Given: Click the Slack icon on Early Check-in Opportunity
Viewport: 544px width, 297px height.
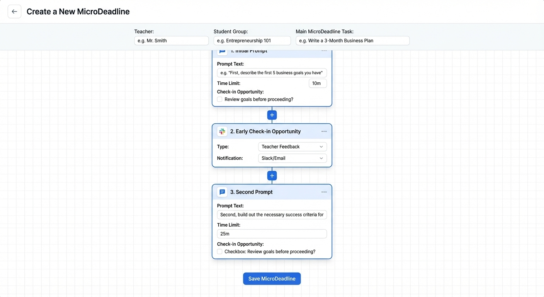Looking at the screenshot, I should tap(222, 131).
